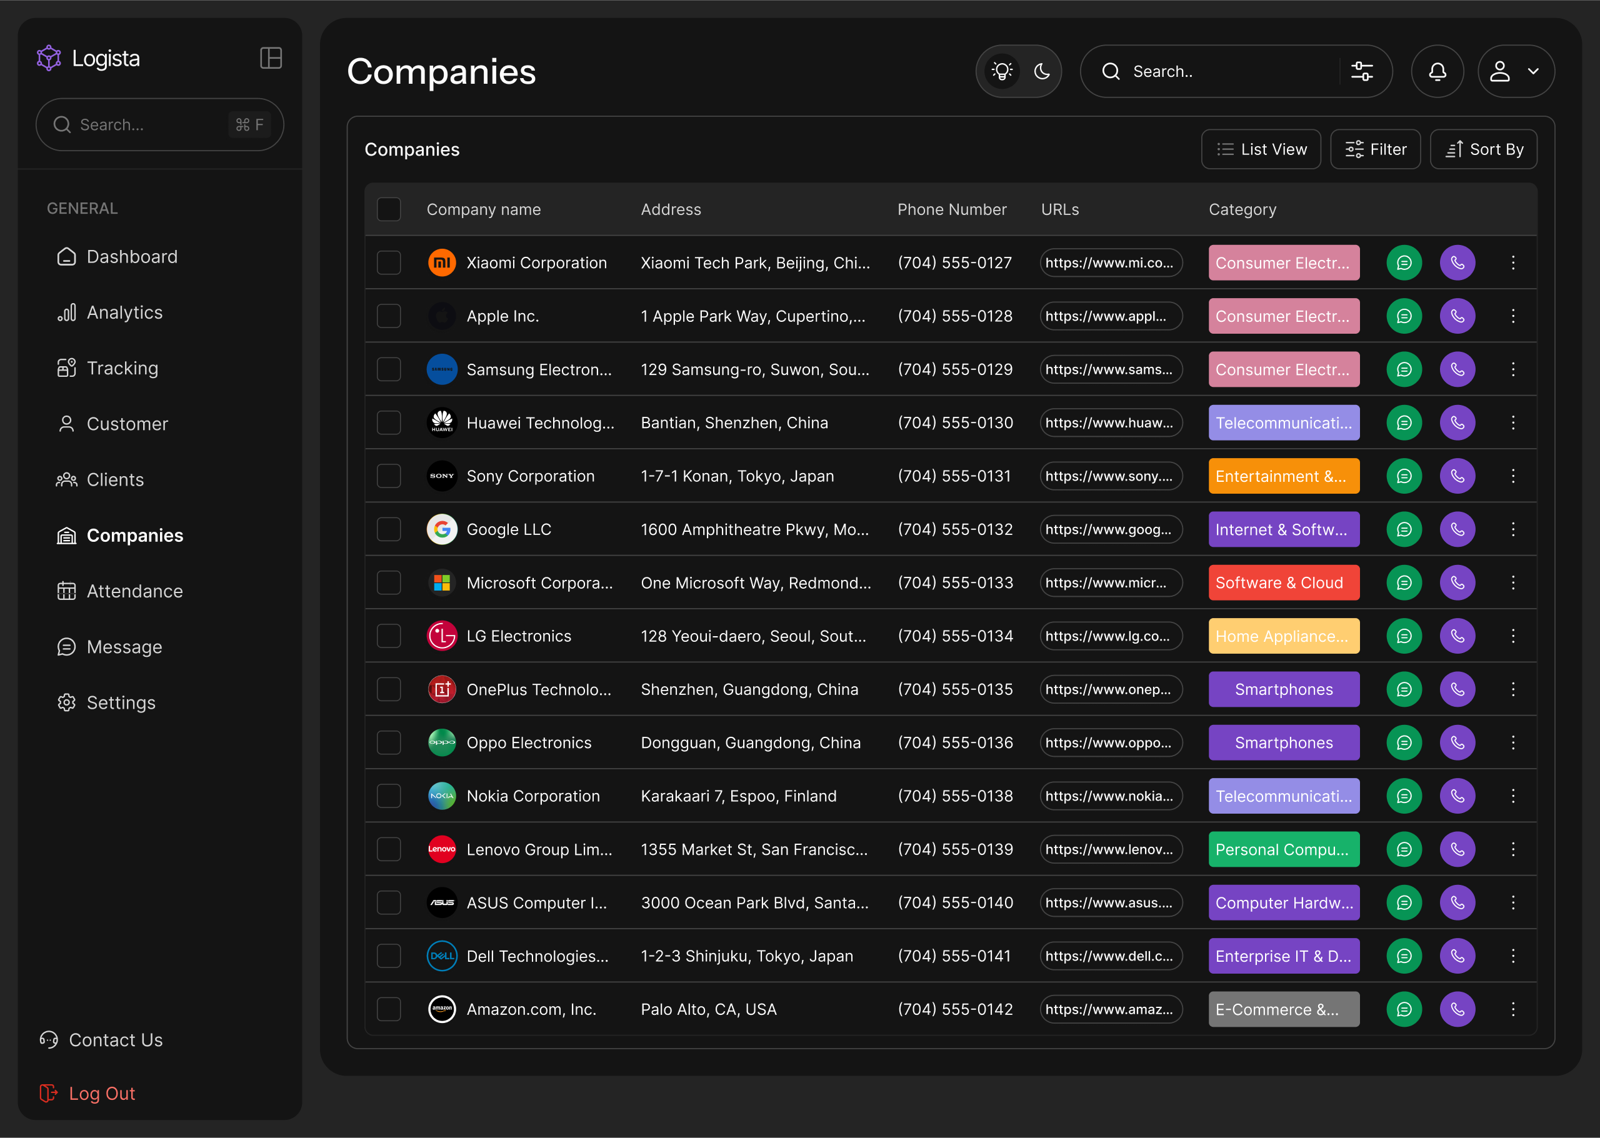
Task: Open the Analytics page
Action: [109, 312]
